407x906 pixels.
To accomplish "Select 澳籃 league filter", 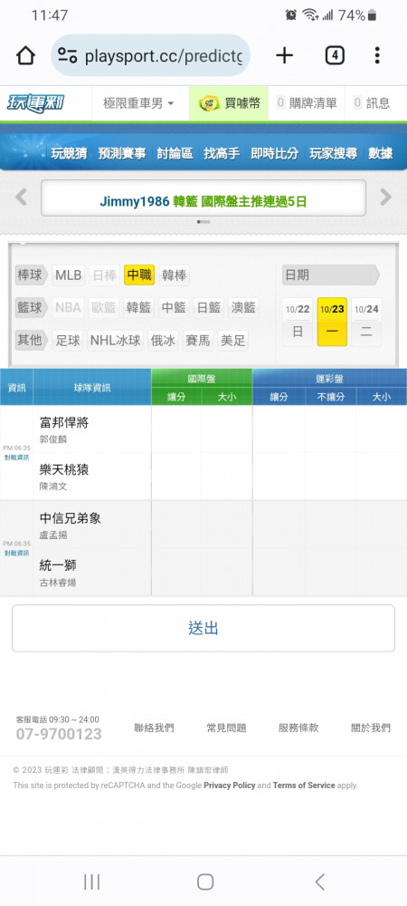I will click(242, 307).
